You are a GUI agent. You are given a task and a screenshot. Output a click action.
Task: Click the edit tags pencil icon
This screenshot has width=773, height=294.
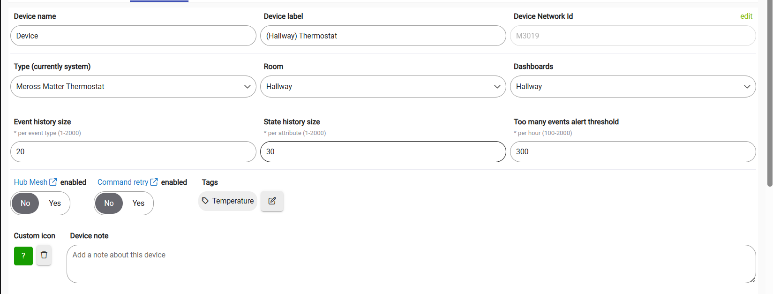click(x=272, y=201)
